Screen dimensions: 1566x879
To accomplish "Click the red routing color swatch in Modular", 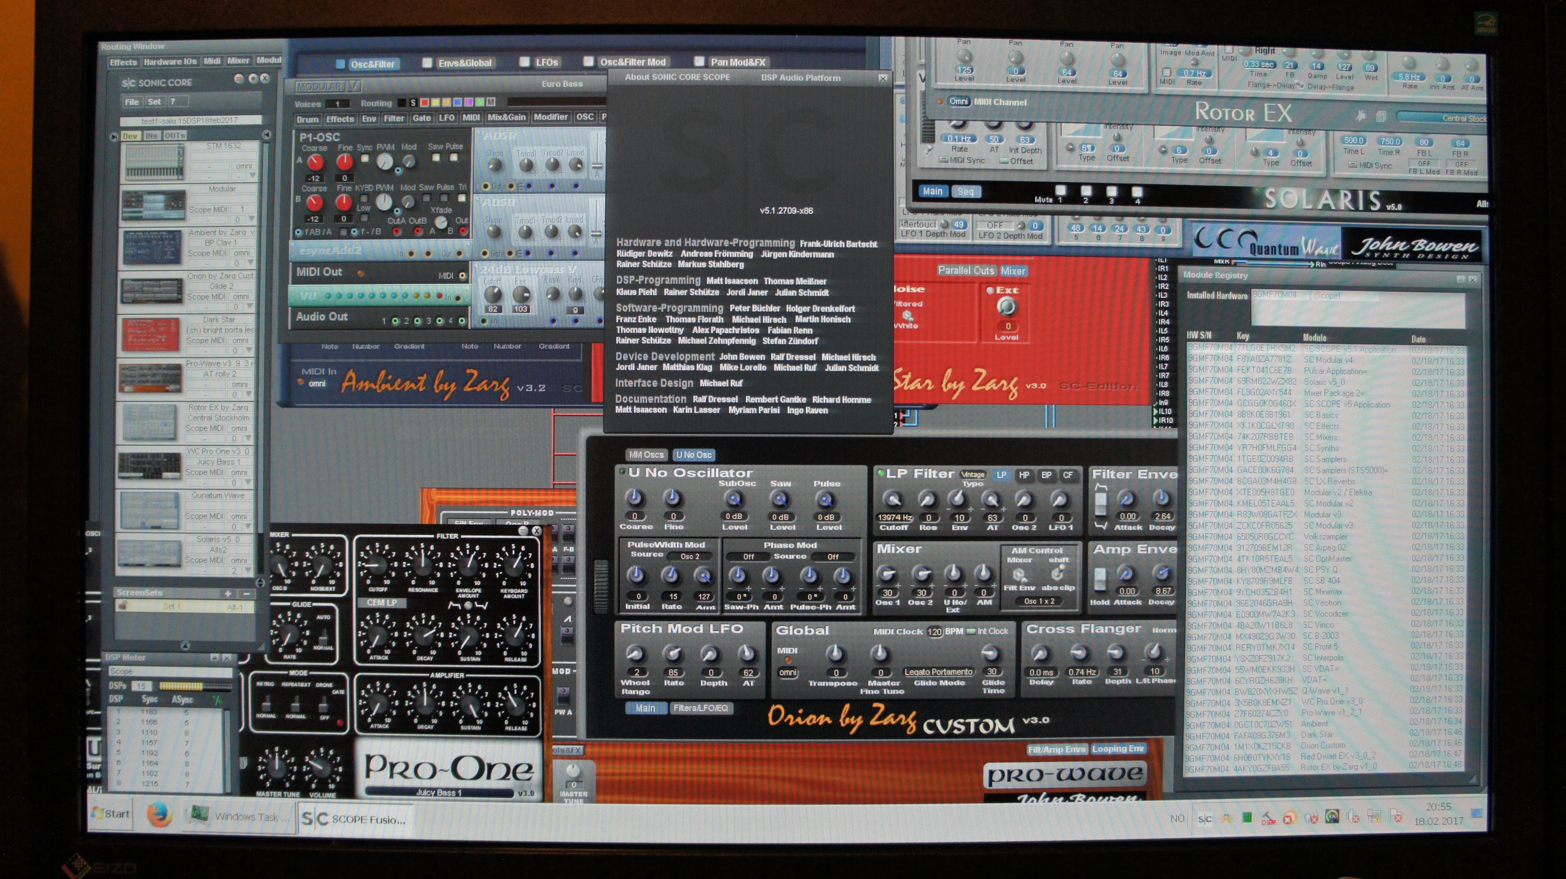I will pyautogui.click(x=424, y=102).
